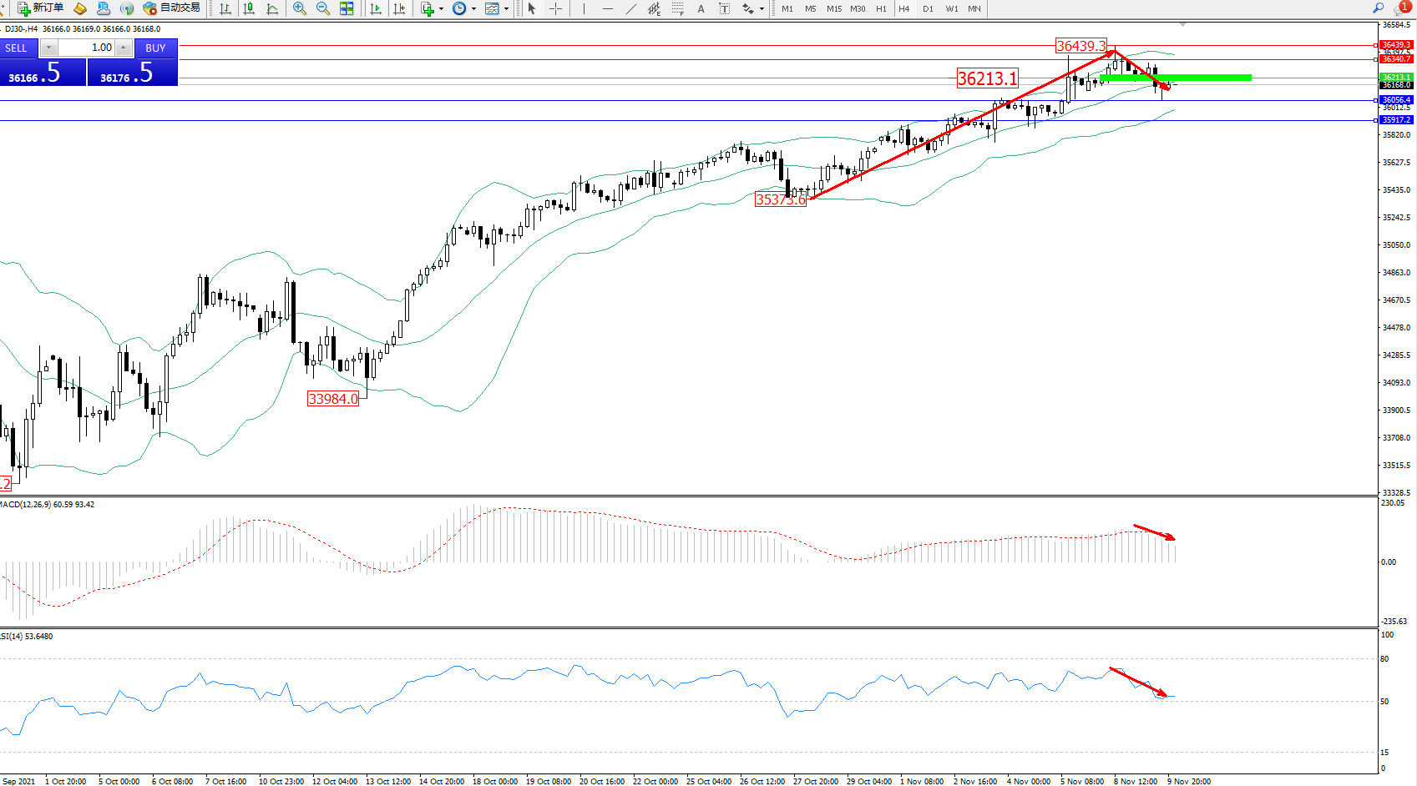1417x786 pixels.
Task: Click the New Order (新订单) button
Action: click(x=40, y=8)
